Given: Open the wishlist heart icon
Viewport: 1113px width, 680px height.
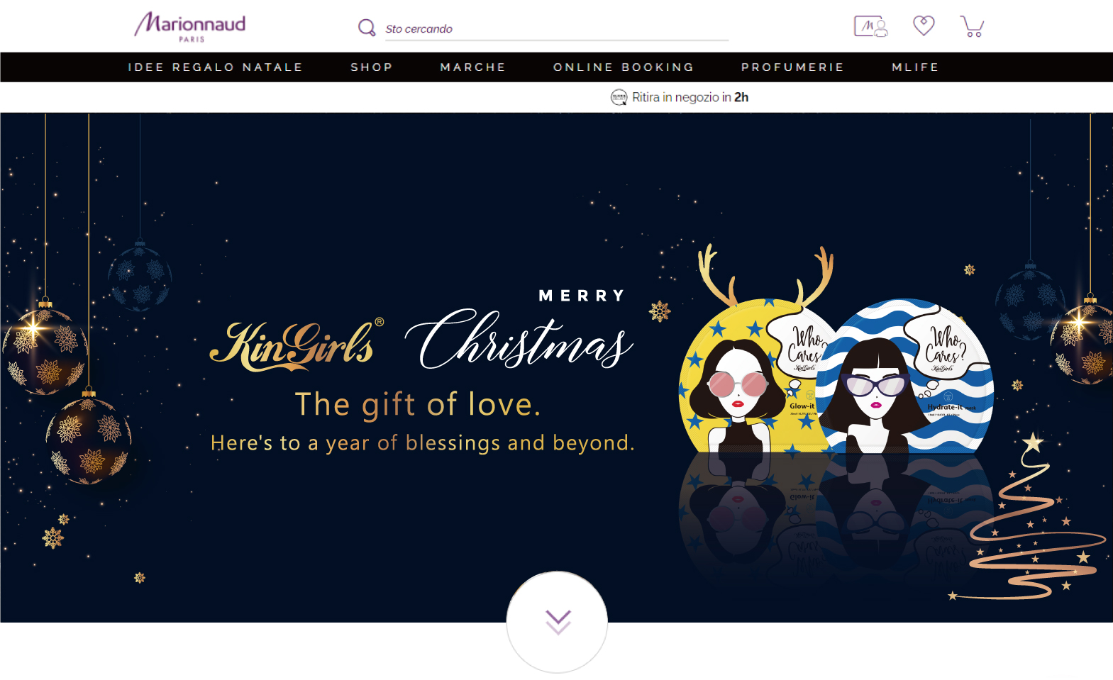Looking at the screenshot, I should point(924,26).
